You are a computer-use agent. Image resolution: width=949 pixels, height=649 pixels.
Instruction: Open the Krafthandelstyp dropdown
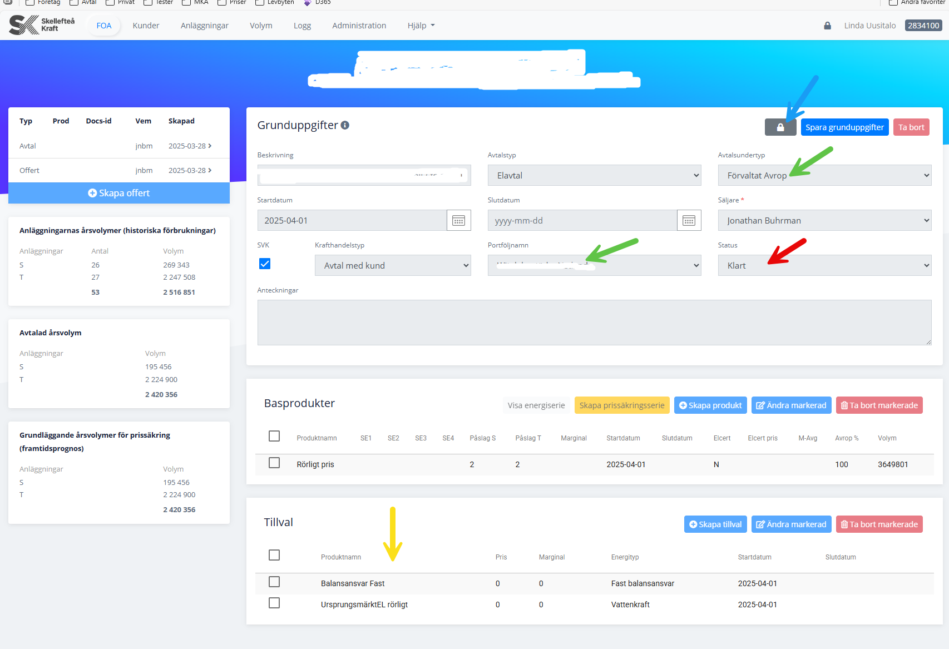pos(392,266)
